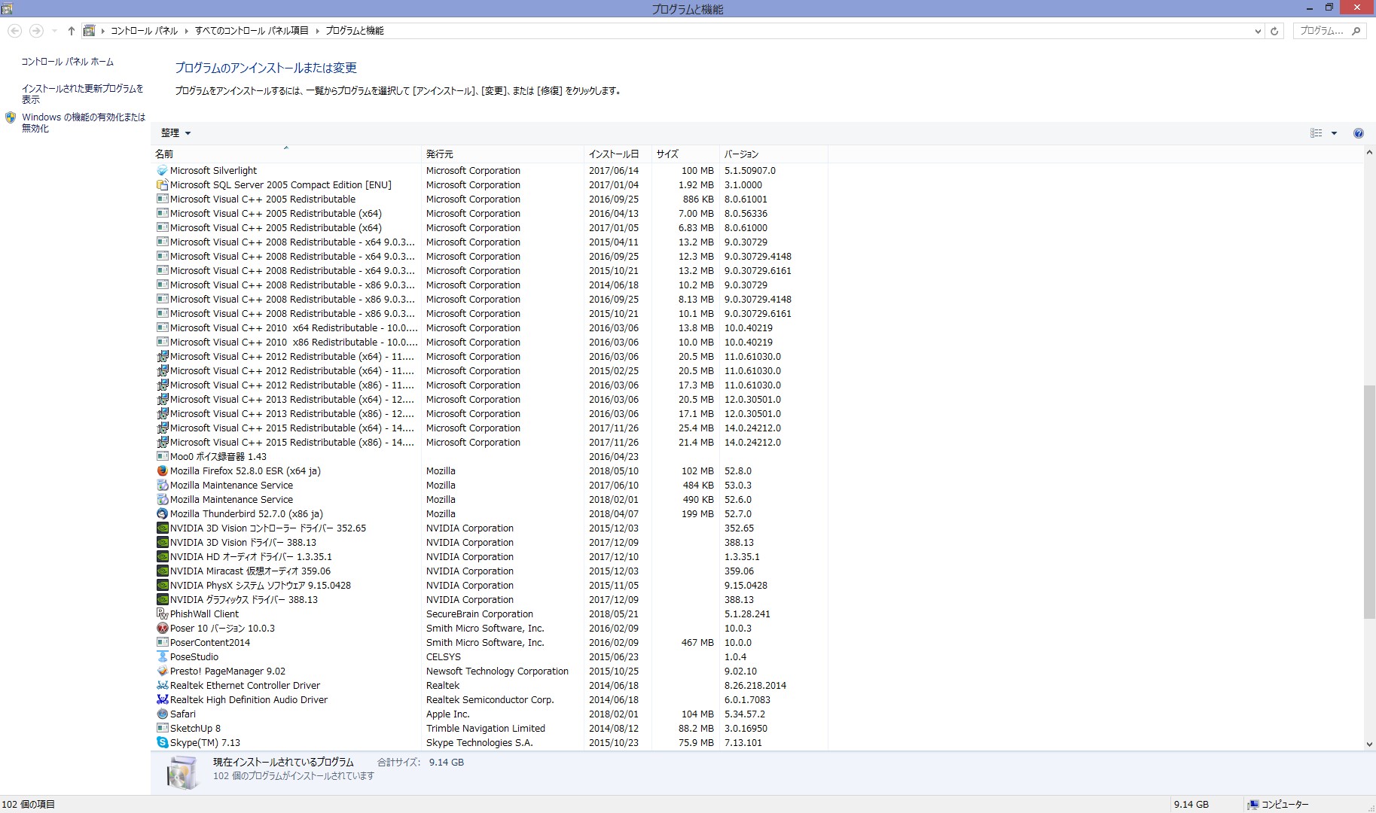Click the NVIDIA HD audio driver icon
Screen dimensions: 1376x813
162,557
